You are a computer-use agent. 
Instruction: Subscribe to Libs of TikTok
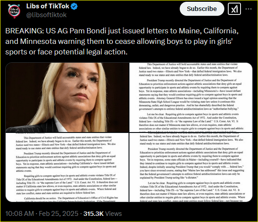coord(202,9)
